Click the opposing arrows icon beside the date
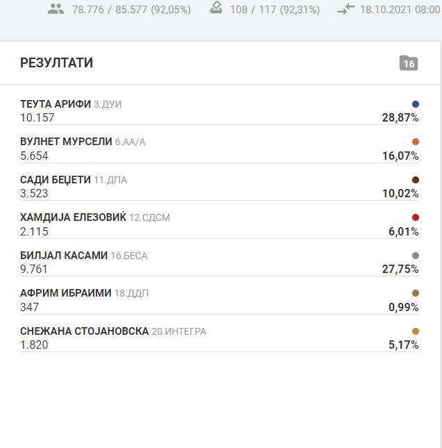This screenshot has width=442, height=448. click(x=346, y=10)
